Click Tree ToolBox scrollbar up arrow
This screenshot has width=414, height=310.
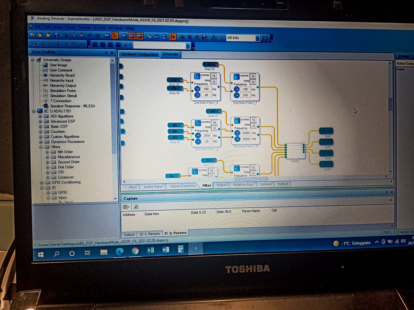pos(112,60)
